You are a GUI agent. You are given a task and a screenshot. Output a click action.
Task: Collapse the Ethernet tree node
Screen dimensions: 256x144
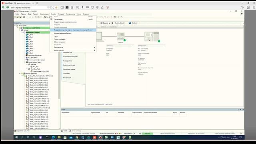(20, 74)
